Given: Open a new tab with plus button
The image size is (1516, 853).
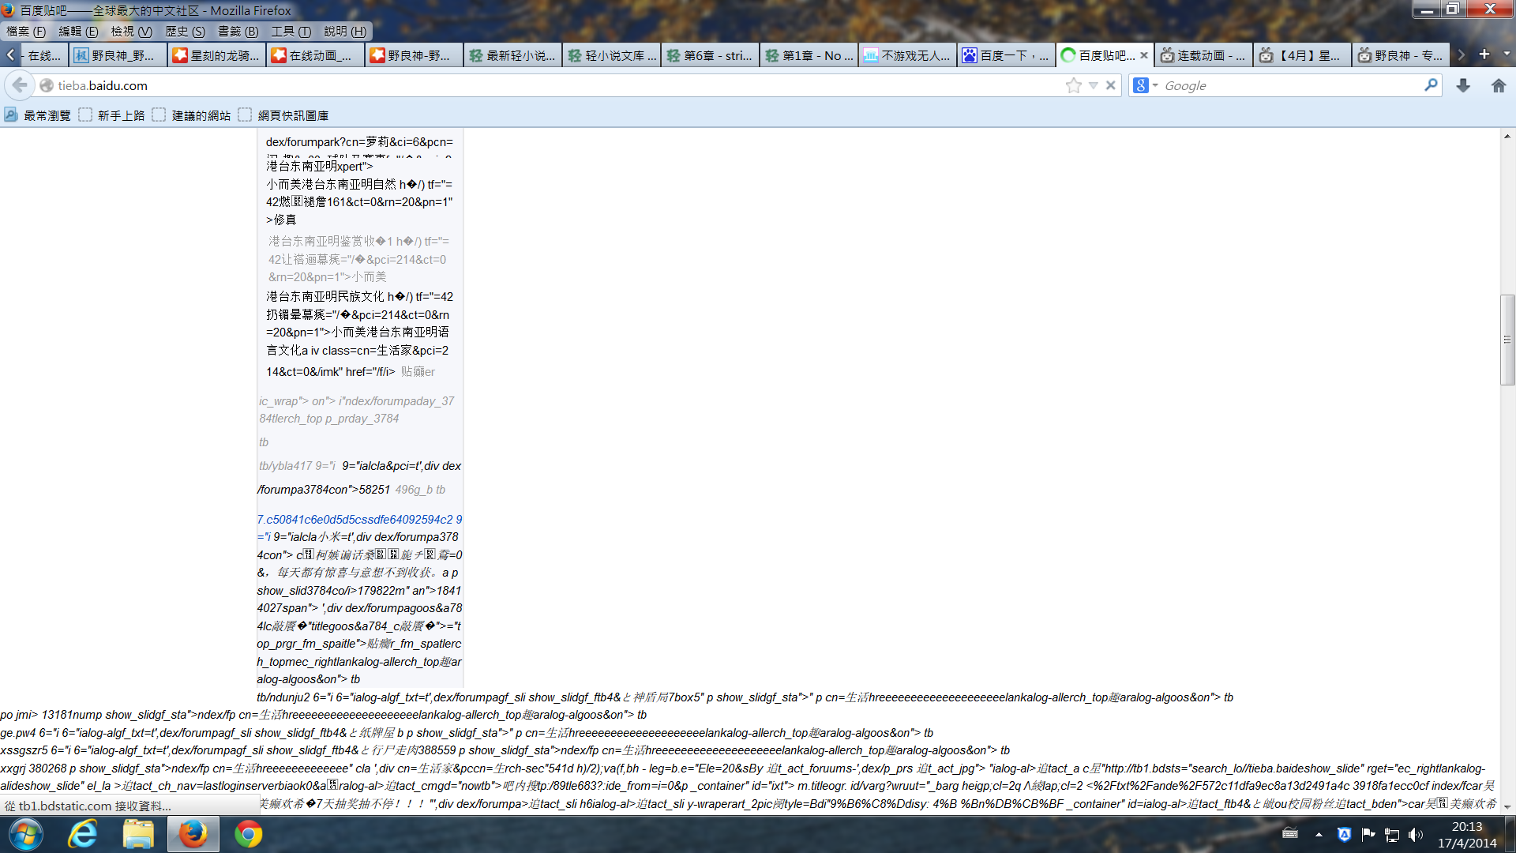Looking at the screenshot, I should pyautogui.click(x=1484, y=54).
